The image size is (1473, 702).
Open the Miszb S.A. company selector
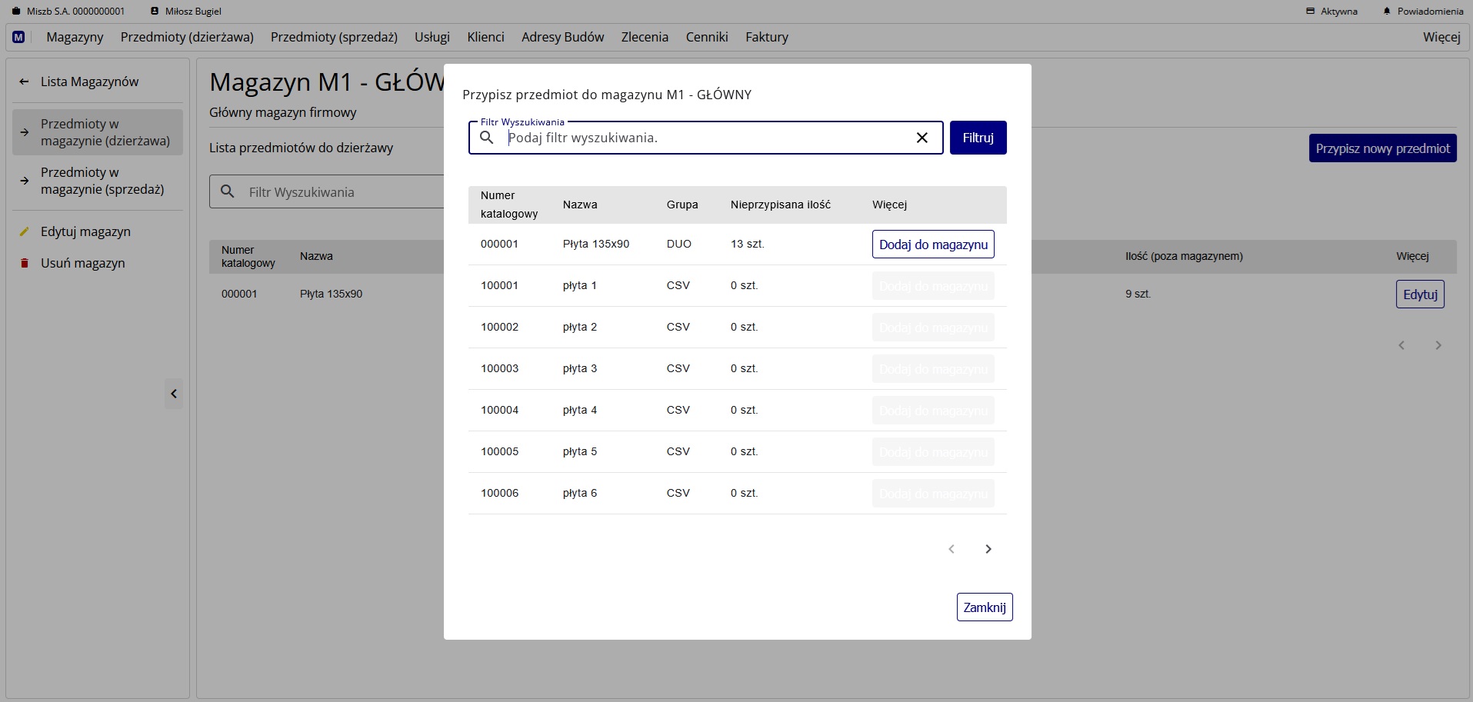(68, 12)
